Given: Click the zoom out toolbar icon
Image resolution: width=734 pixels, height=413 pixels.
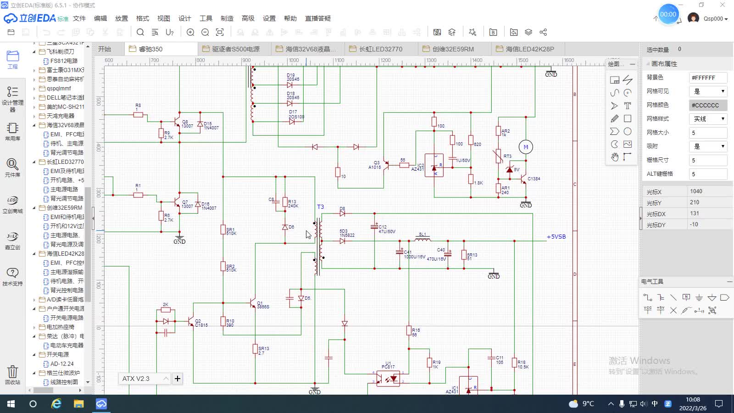Looking at the screenshot, I should click(205, 32).
